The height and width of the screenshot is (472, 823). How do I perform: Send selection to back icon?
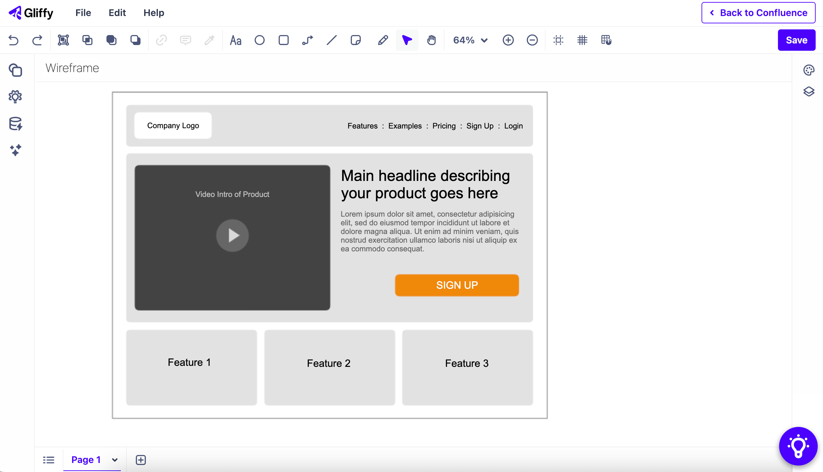135,40
